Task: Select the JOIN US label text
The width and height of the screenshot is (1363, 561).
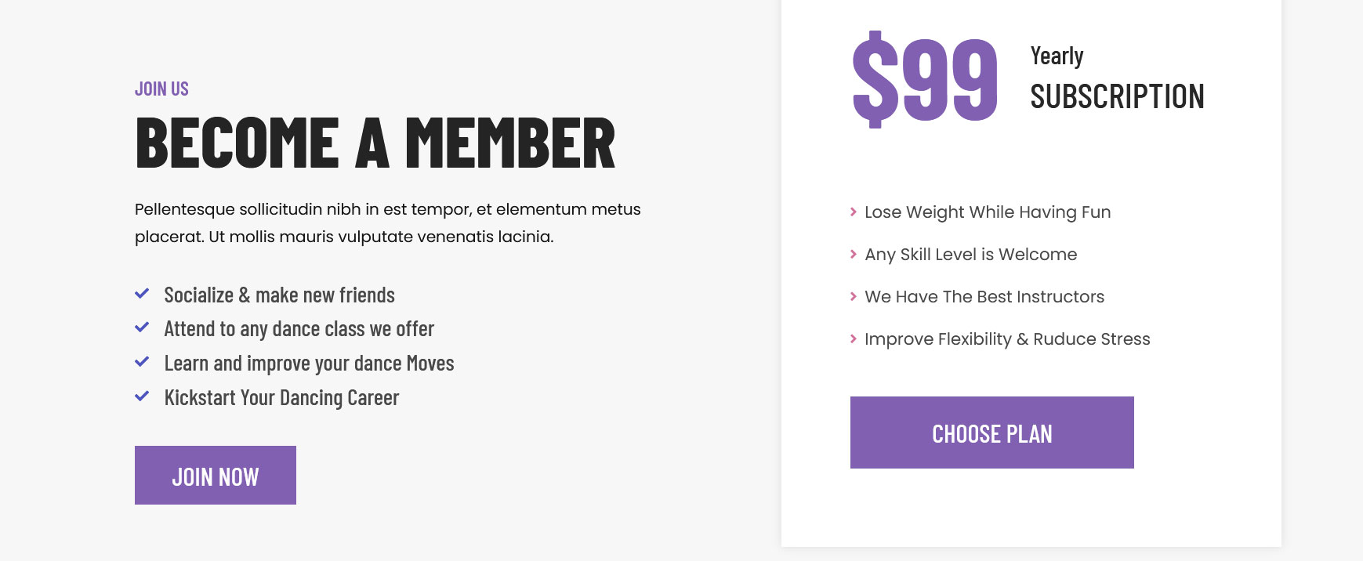Action: click(x=161, y=89)
